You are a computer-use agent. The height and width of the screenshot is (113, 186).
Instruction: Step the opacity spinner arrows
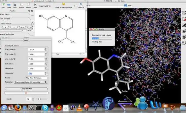coord(33,99)
